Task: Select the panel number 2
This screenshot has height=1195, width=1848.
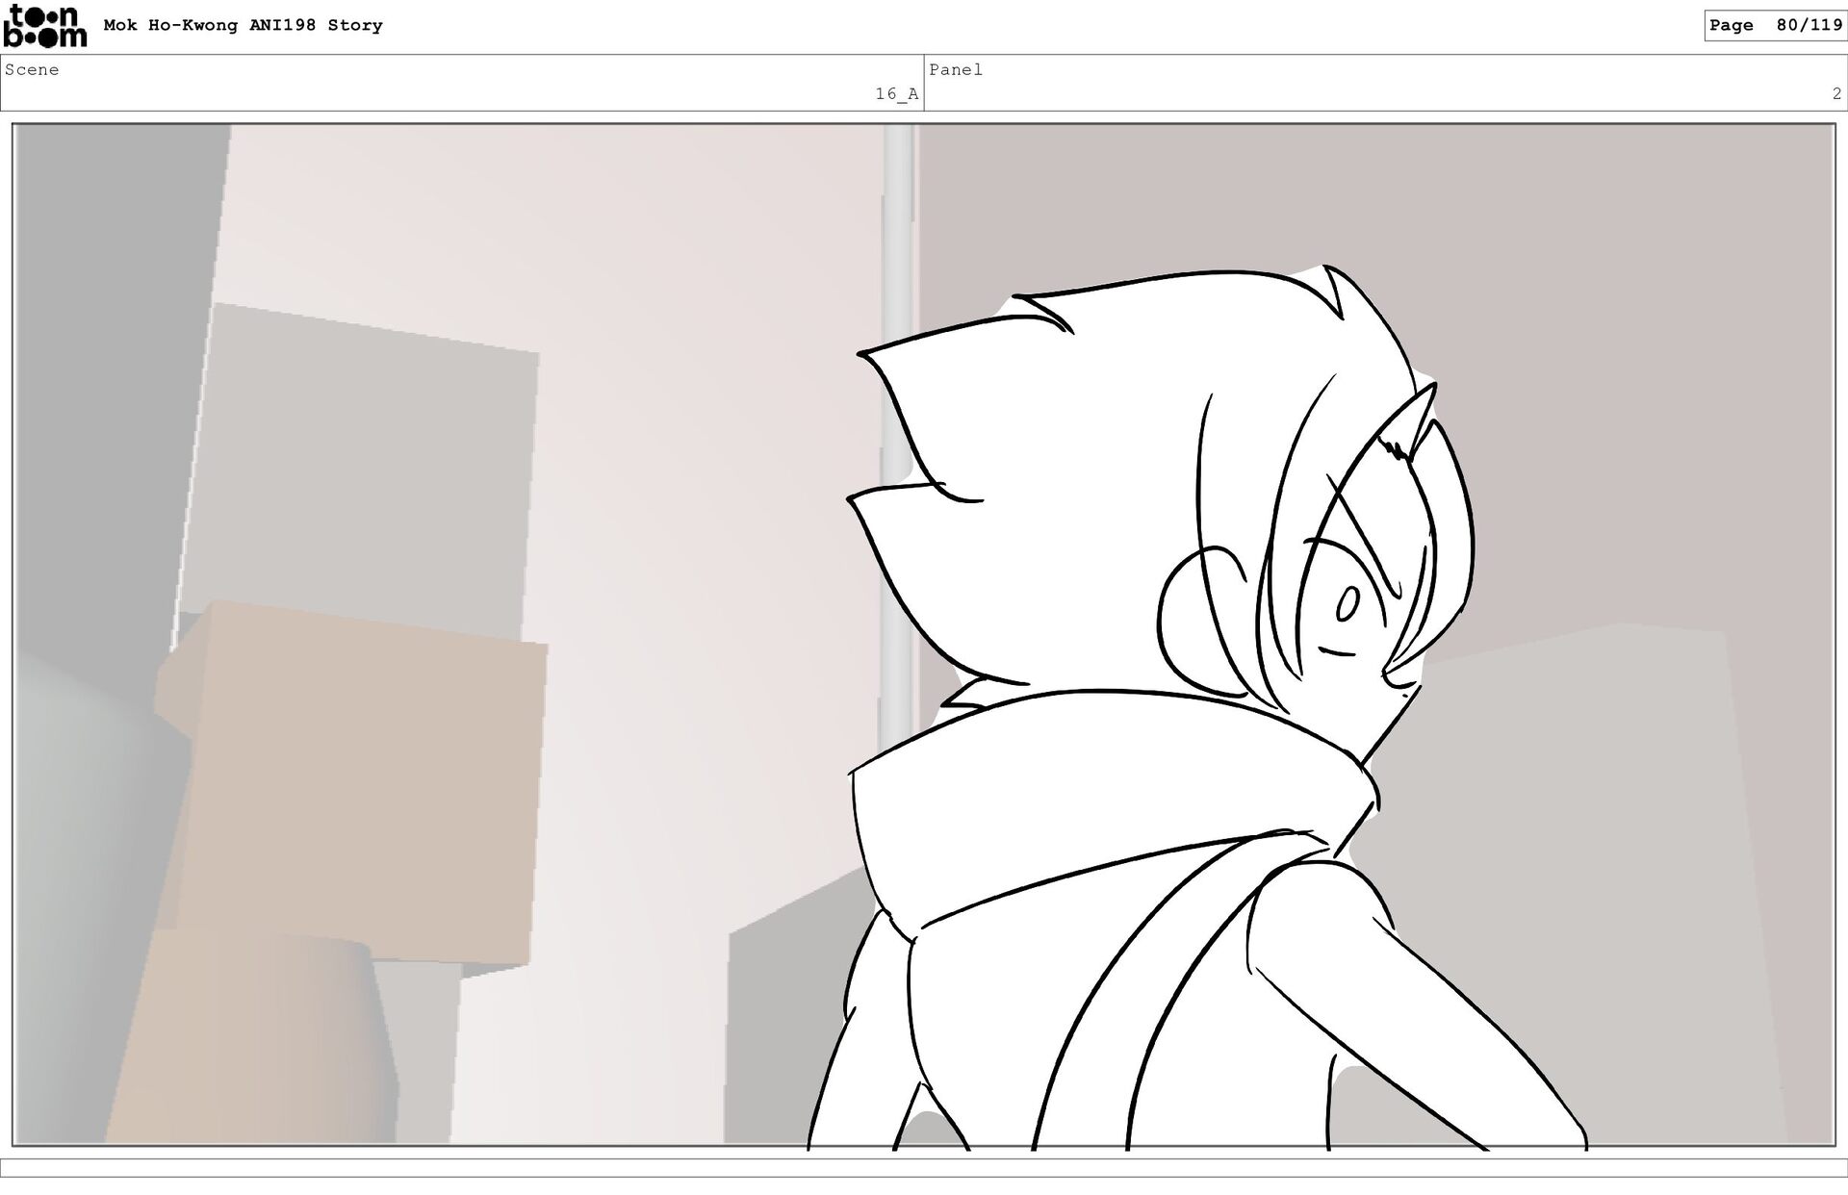Action: (1835, 94)
